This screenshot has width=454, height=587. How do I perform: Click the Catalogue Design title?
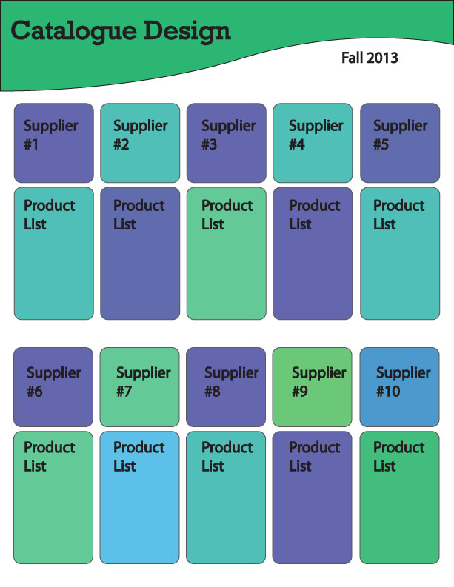tap(121, 32)
